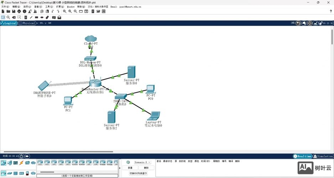The image size is (334, 178).
Task: Toggle the PDU list window button
Action: pyautogui.click(x=137, y=173)
